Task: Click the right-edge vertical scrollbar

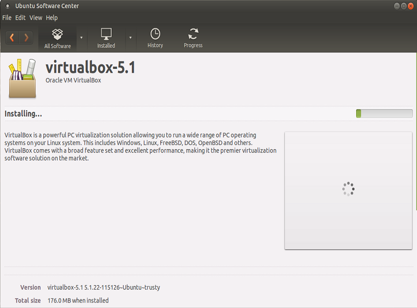Action: (416, 130)
